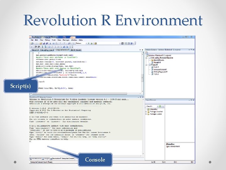
Task: Open the Tools menu
Action: (x=54, y=40)
